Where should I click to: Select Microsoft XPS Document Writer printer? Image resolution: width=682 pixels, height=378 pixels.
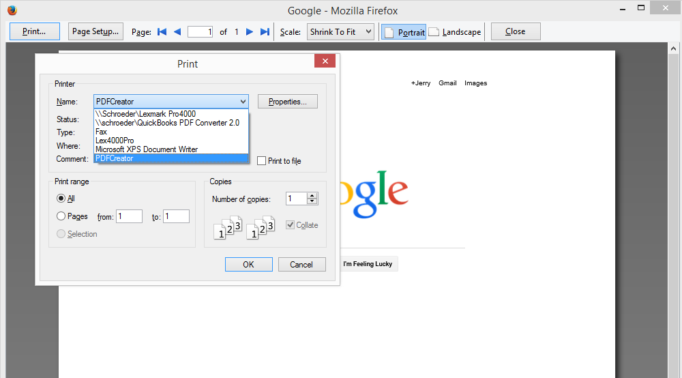171,149
